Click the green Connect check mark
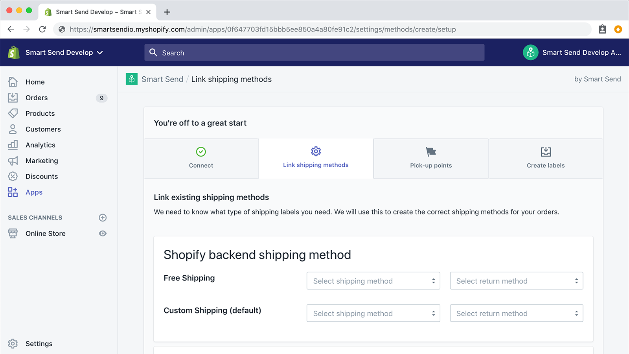Screen dimensions: 629x354 (x=201, y=152)
